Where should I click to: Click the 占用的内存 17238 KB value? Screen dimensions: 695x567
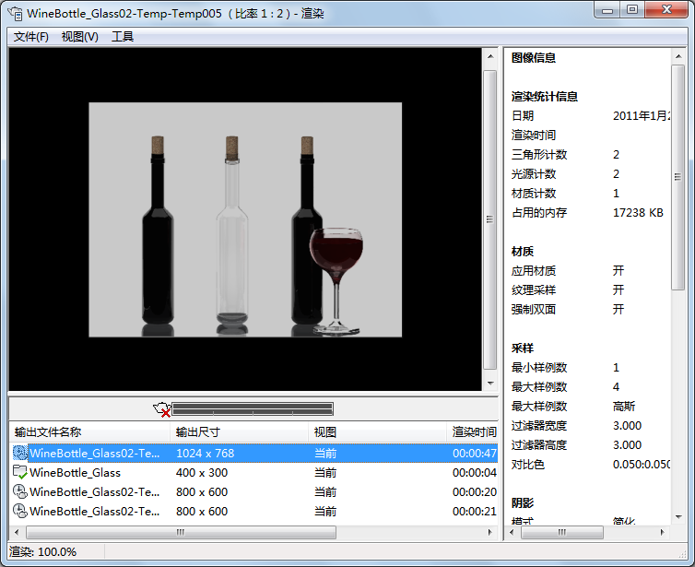[x=638, y=213]
